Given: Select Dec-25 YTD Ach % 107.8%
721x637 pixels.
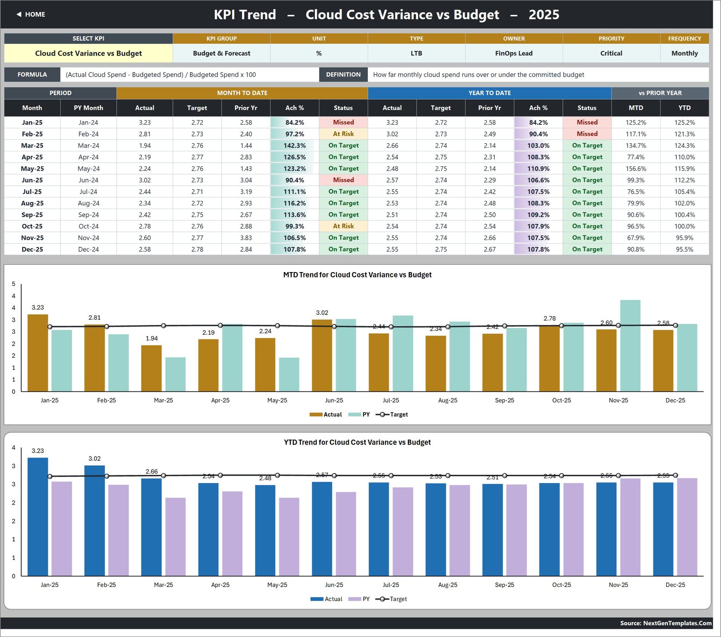Looking at the screenshot, I should [x=538, y=249].
